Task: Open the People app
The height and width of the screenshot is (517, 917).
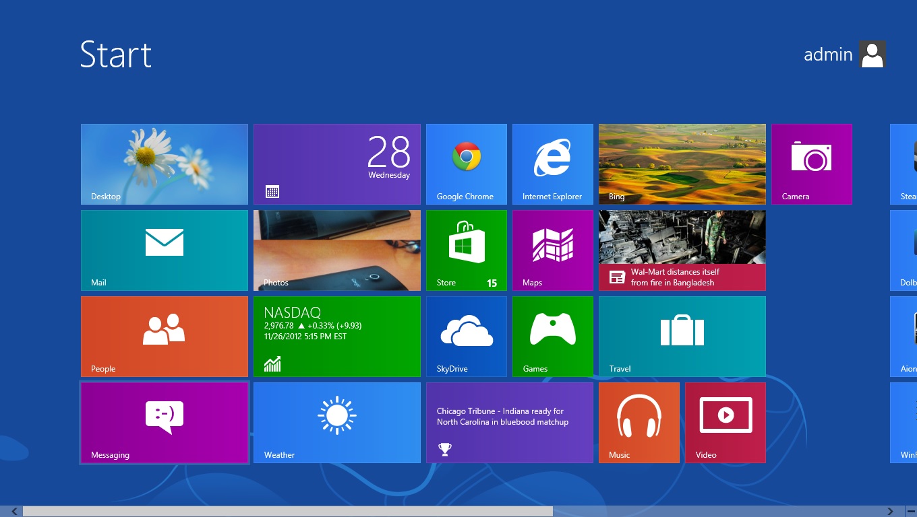Action: pyautogui.click(x=164, y=336)
